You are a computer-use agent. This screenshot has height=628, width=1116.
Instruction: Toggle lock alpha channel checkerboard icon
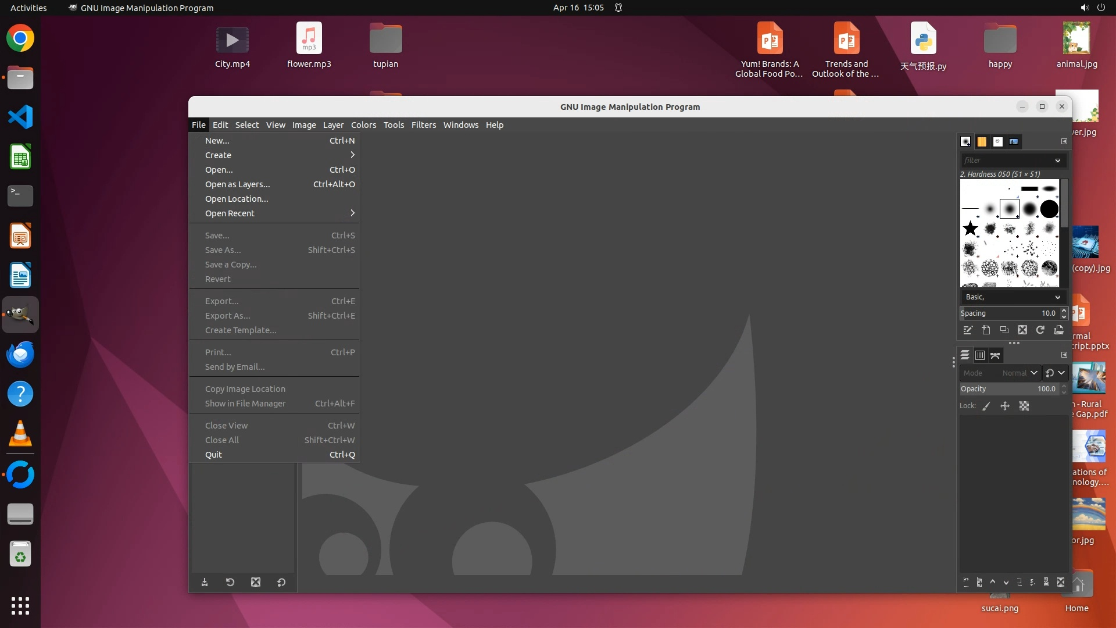(1024, 406)
